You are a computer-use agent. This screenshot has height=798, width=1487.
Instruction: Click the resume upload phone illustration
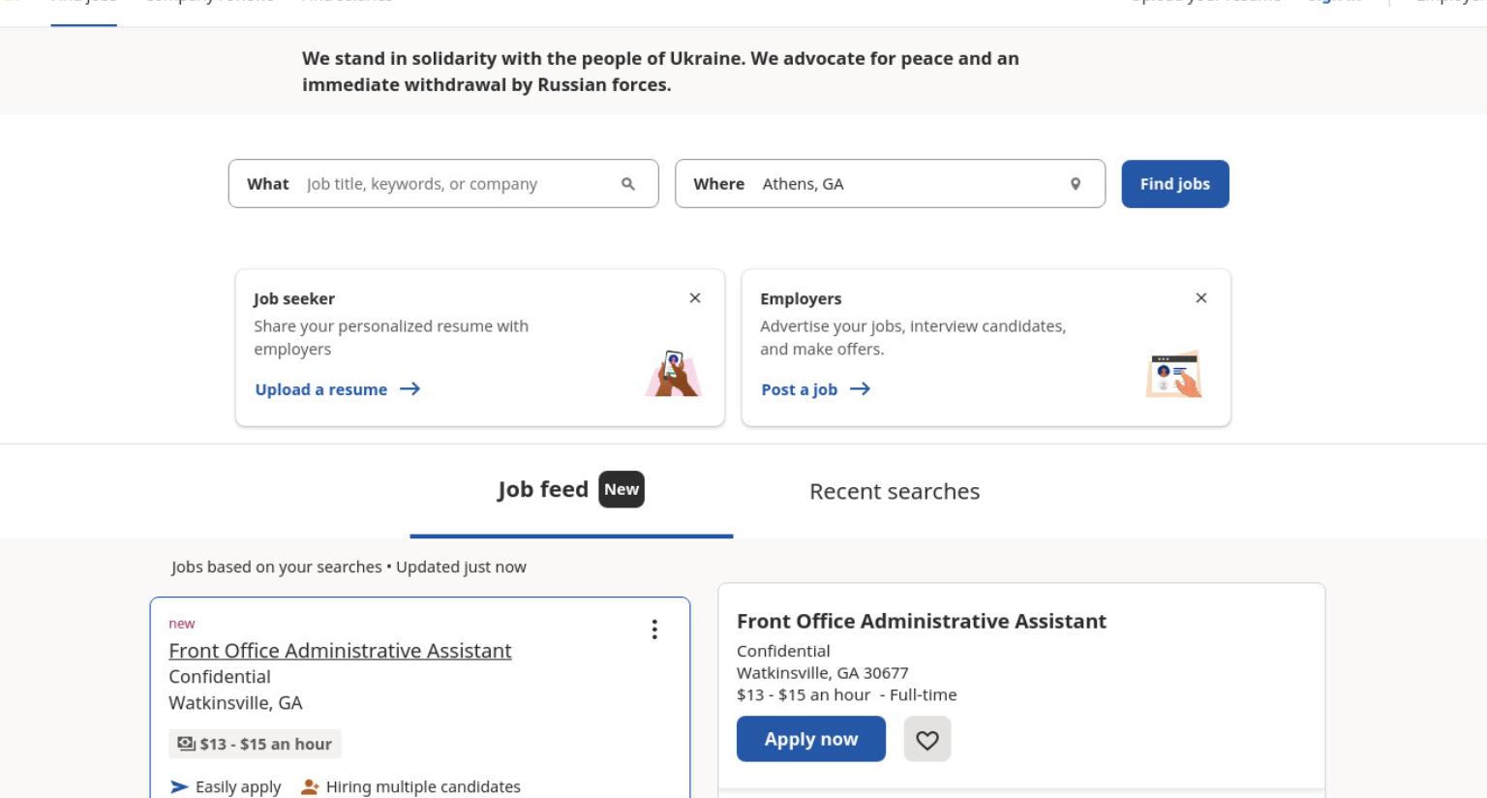pos(673,374)
